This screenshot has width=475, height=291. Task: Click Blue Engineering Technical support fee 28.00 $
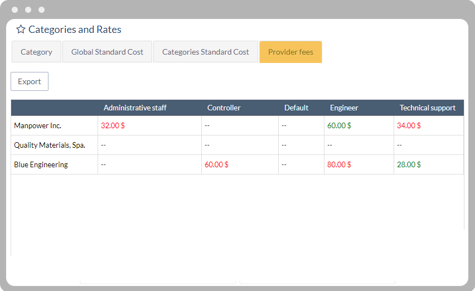pos(409,164)
